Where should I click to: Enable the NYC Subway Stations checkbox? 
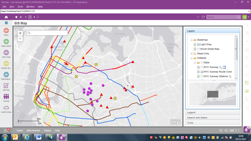202,76
